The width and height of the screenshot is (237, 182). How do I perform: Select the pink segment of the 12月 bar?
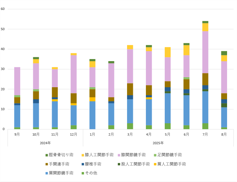73,74
